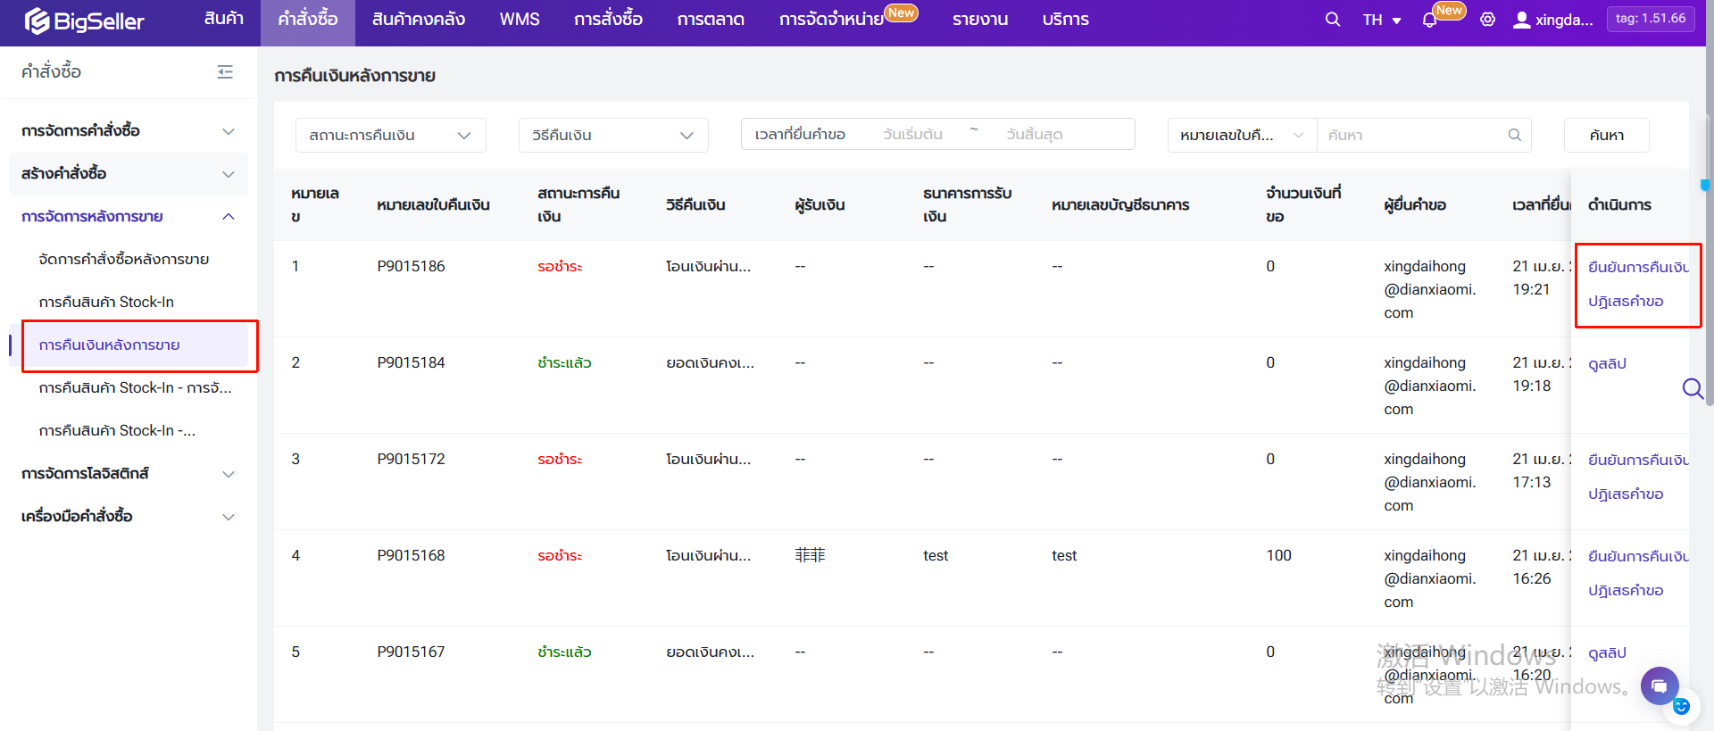
Task: Open the settings gear icon
Action: tap(1487, 20)
